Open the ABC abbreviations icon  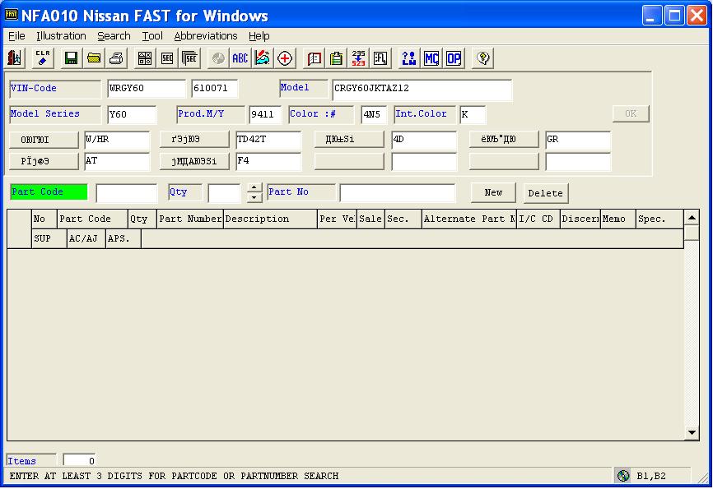pos(240,58)
